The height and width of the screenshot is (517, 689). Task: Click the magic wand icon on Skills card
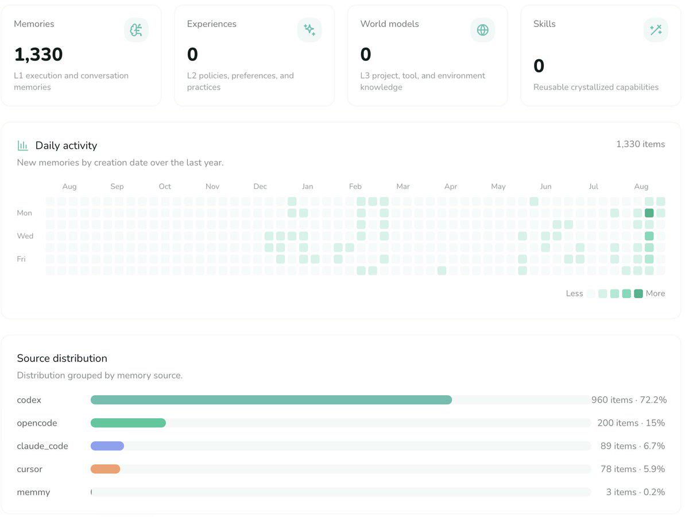click(656, 30)
